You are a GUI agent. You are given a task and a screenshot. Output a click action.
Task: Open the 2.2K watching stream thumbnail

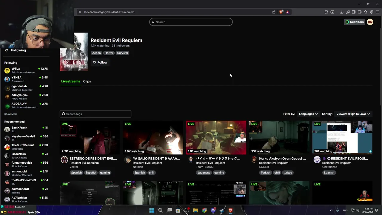click(x=90, y=137)
